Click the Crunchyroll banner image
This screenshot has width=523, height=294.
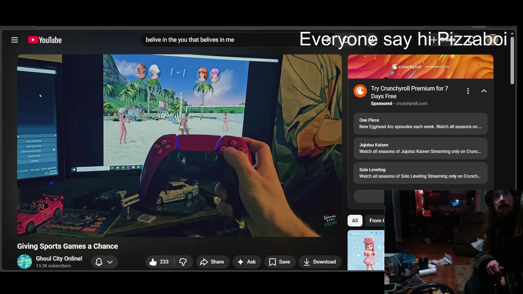420,67
